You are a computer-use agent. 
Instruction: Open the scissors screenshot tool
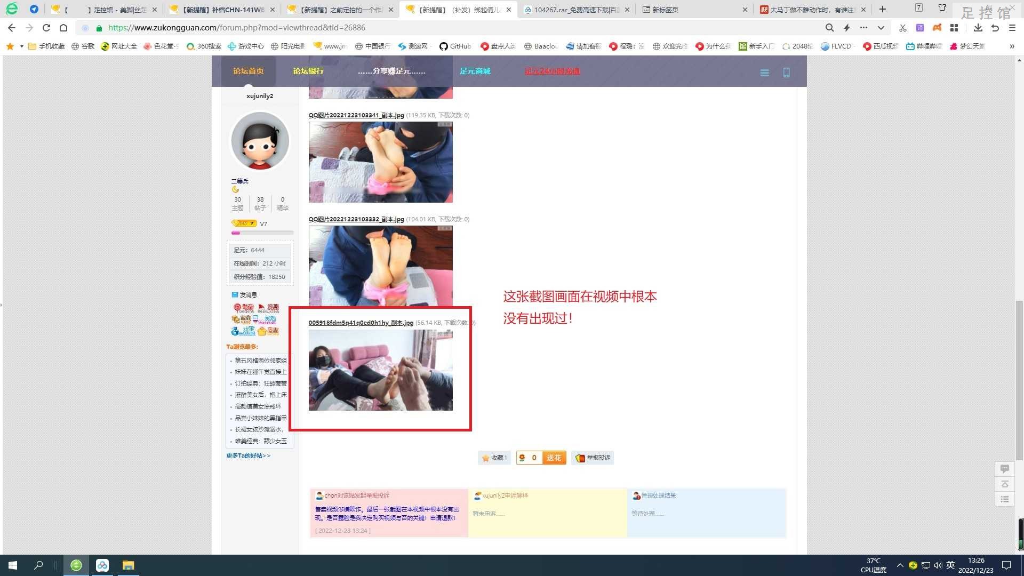pos(902,28)
